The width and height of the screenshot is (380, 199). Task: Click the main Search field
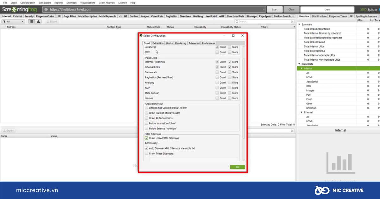click(264, 21)
